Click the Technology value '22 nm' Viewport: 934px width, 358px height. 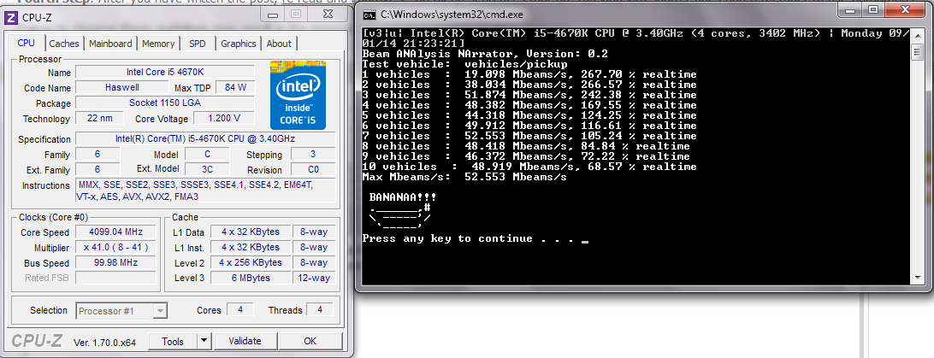[99, 119]
